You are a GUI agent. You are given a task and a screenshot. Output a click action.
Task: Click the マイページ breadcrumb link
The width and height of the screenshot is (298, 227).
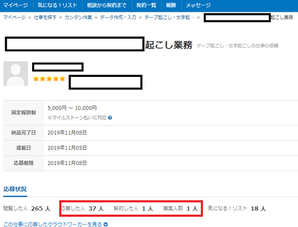click(14, 17)
